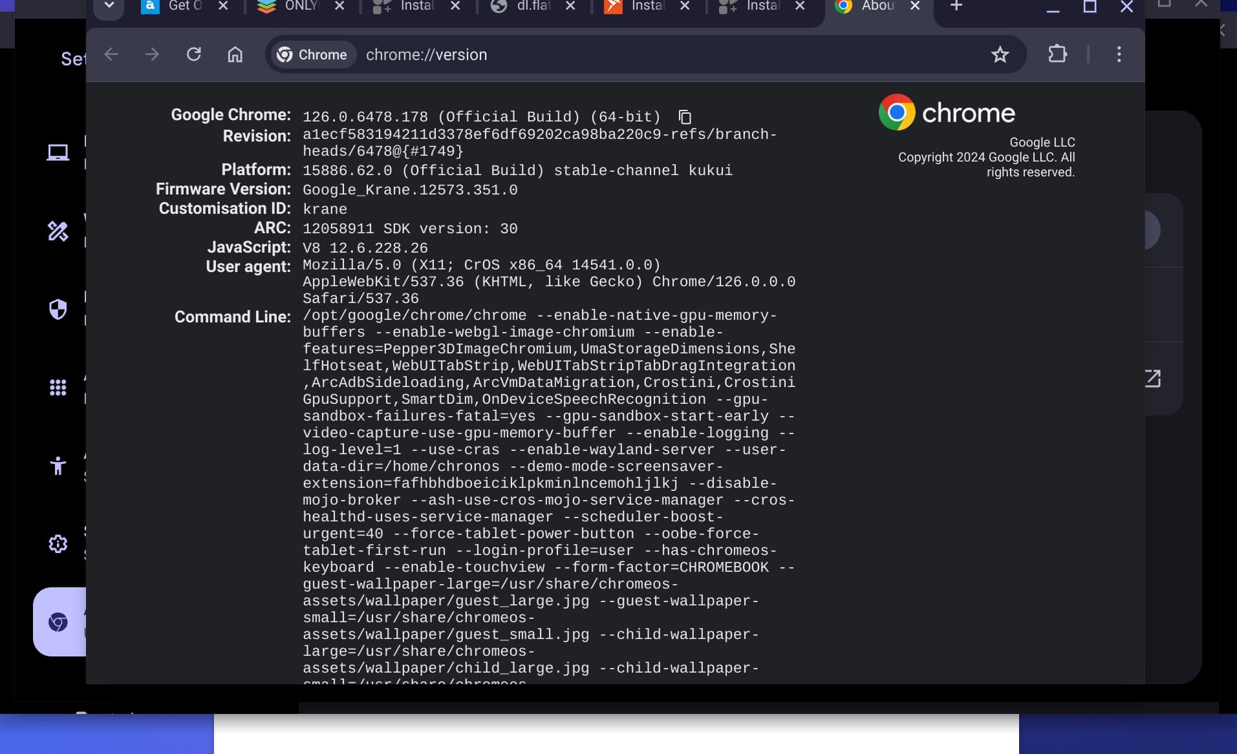Close the 'dl.flat' tab
This screenshot has width=1237, height=754.
[x=570, y=6]
